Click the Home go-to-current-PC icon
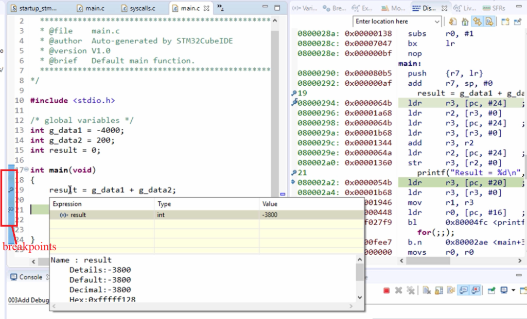Viewport: 527px width, 319px height. coord(465,22)
